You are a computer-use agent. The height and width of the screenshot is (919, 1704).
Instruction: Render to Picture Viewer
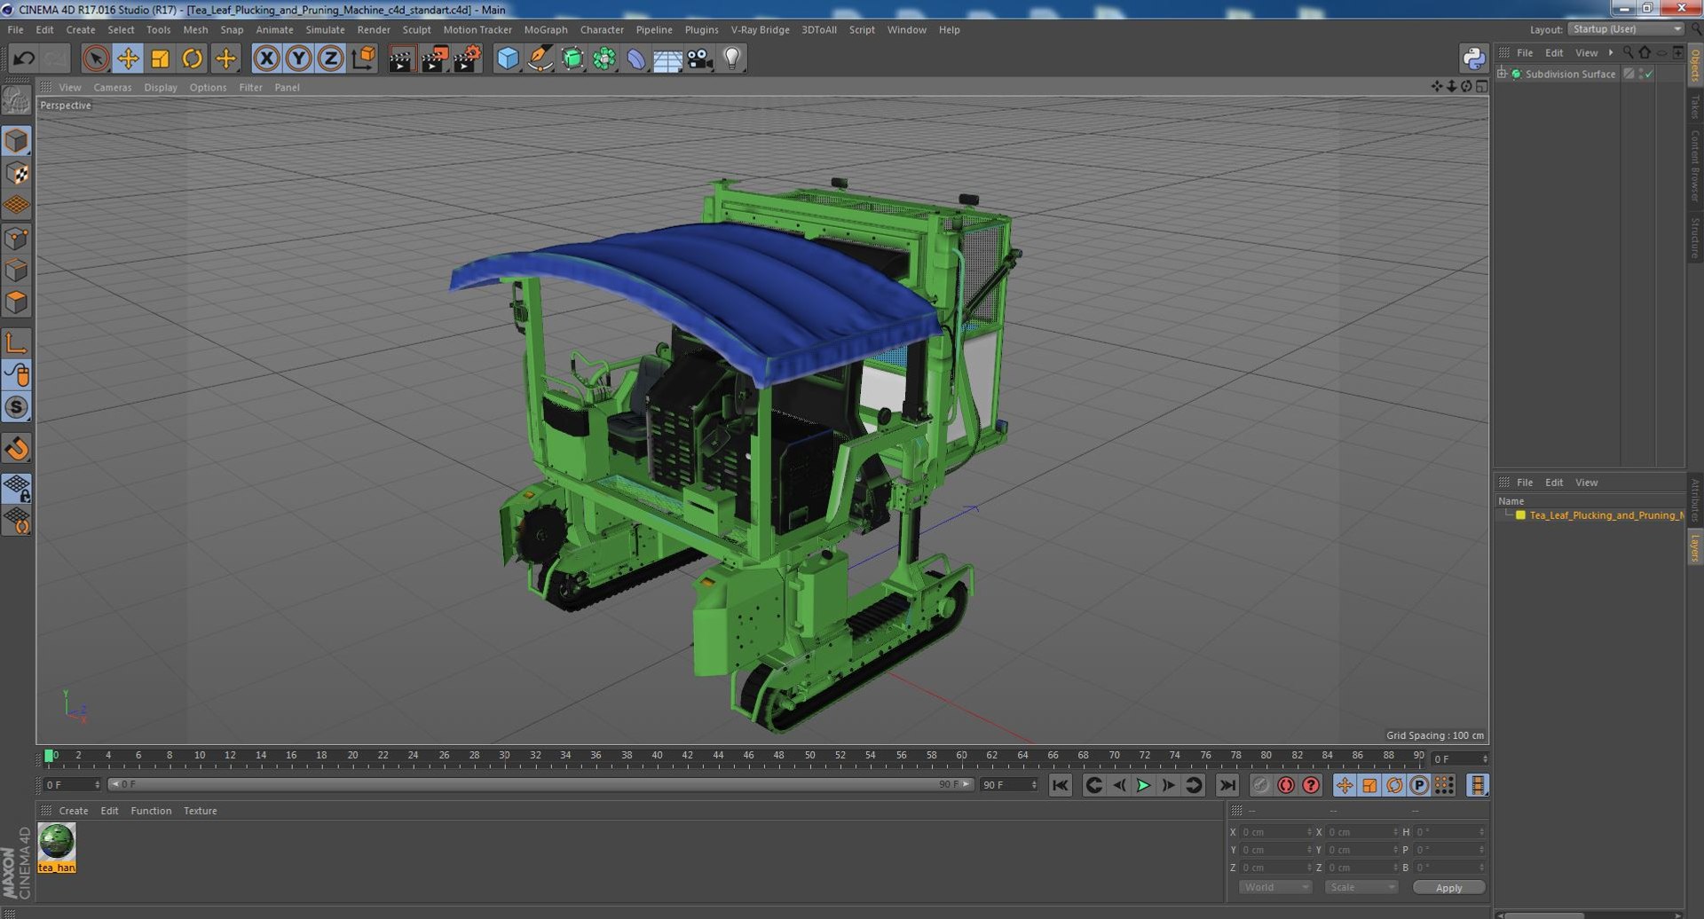[434, 59]
